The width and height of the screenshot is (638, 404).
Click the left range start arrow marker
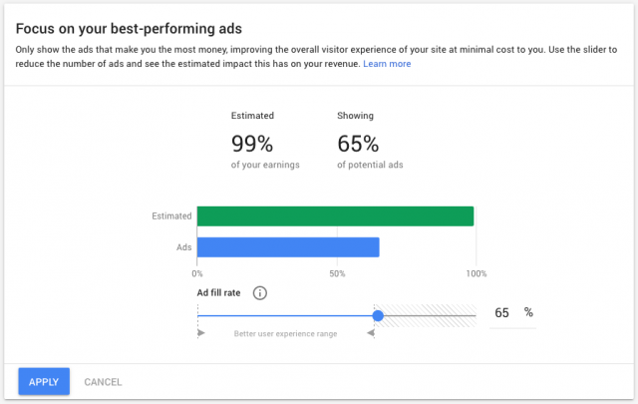point(200,333)
